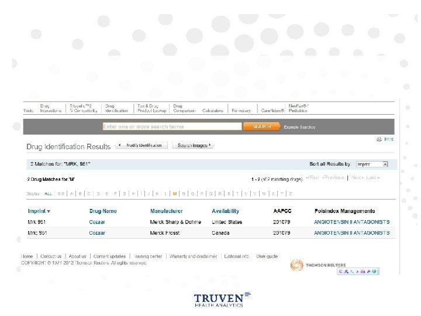Click the search terms input field

point(172,126)
